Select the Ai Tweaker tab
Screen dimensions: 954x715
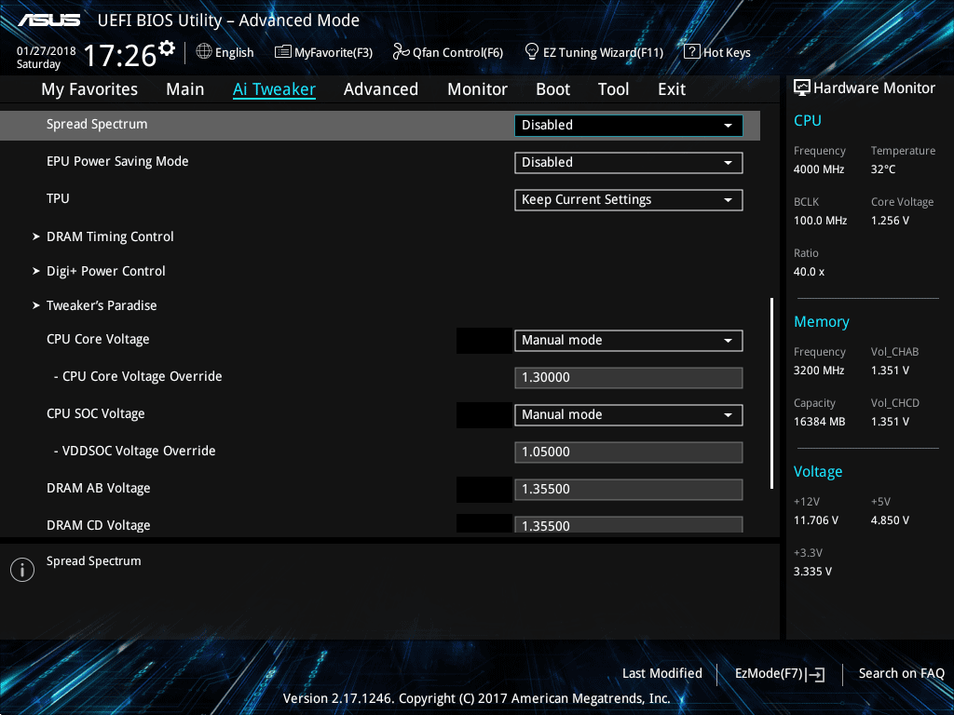274,89
